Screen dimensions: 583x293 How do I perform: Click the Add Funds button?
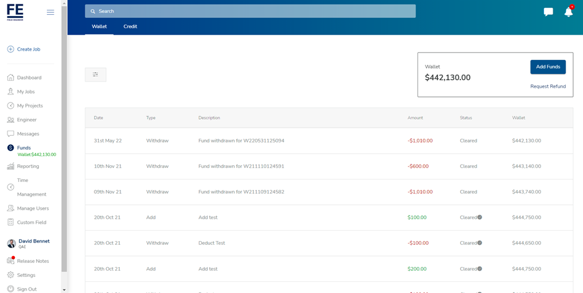pos(548,67)
